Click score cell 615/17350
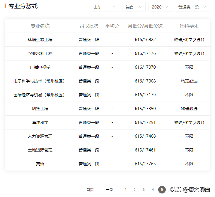This screenshot has width=215, height=197. (x=145, y=109)
